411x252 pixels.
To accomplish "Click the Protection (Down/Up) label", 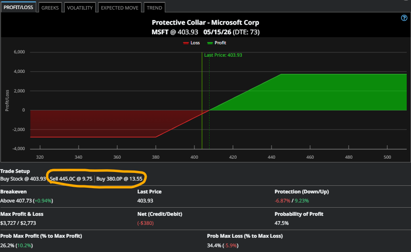I will coord(301,192).
